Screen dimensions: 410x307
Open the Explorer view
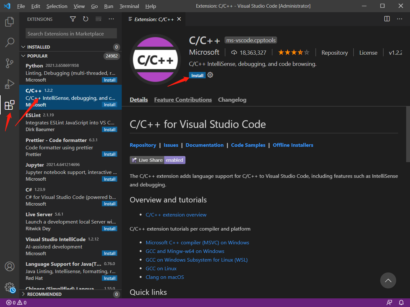pos(9,21)
